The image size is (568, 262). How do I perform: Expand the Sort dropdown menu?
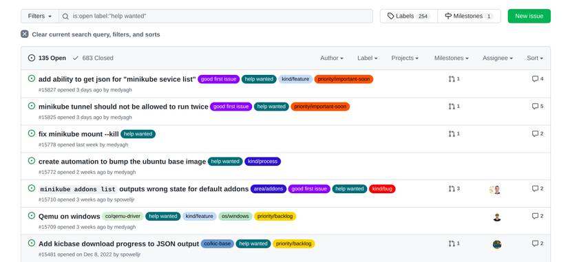pyautogui.click(x=535, y=58)
